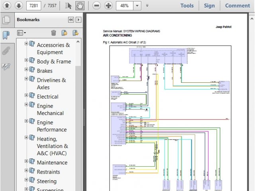255x191 pixels.
Task: Zoom out with the minus button
Action: pyautogui.click(x=96, y=6)
